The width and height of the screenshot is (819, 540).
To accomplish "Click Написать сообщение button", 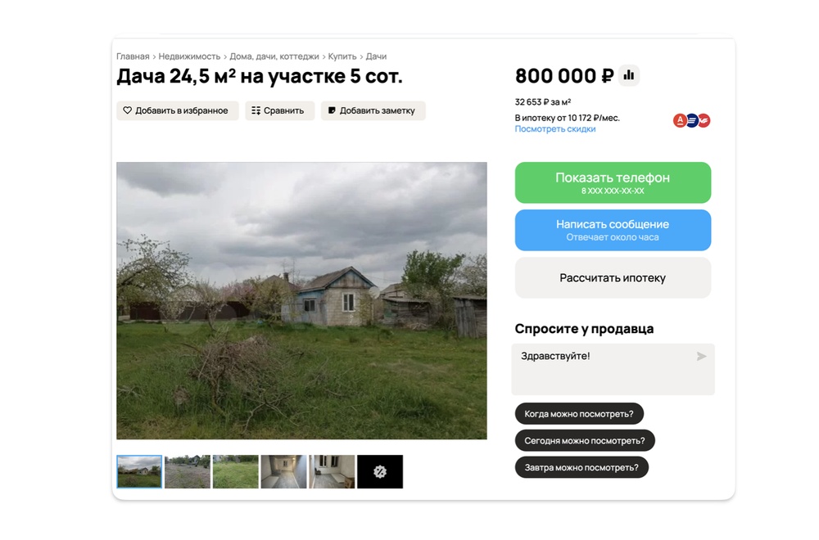I will pos(613,230).
